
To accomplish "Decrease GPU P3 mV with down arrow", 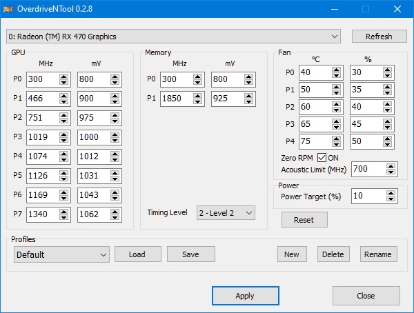I will pos(115,140).
